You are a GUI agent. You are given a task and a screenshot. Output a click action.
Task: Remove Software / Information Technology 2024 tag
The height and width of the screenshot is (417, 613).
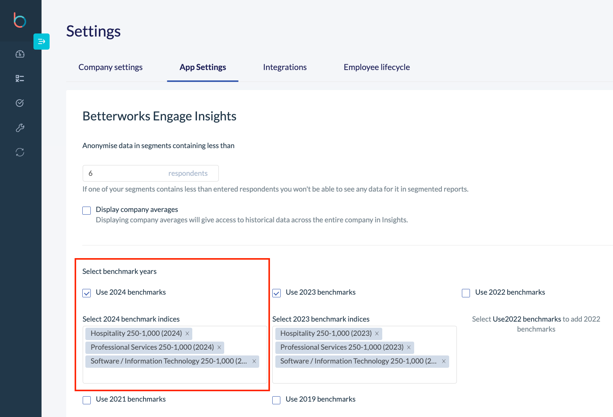pyautogui.click(x=254, y=361)
